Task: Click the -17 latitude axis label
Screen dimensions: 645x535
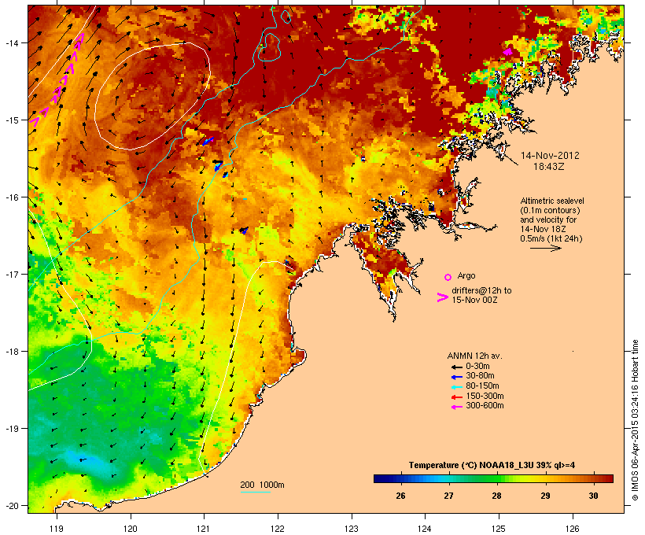Action: (11, 274)
